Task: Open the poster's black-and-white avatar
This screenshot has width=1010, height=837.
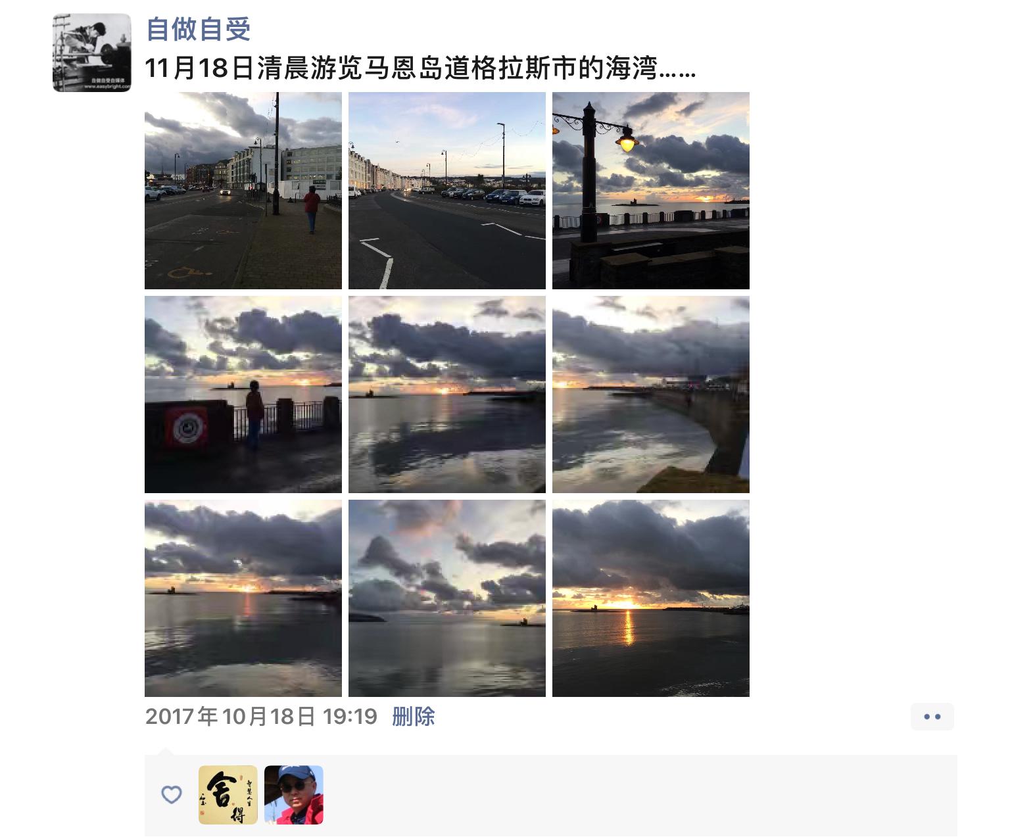Action: pos(92,53)
